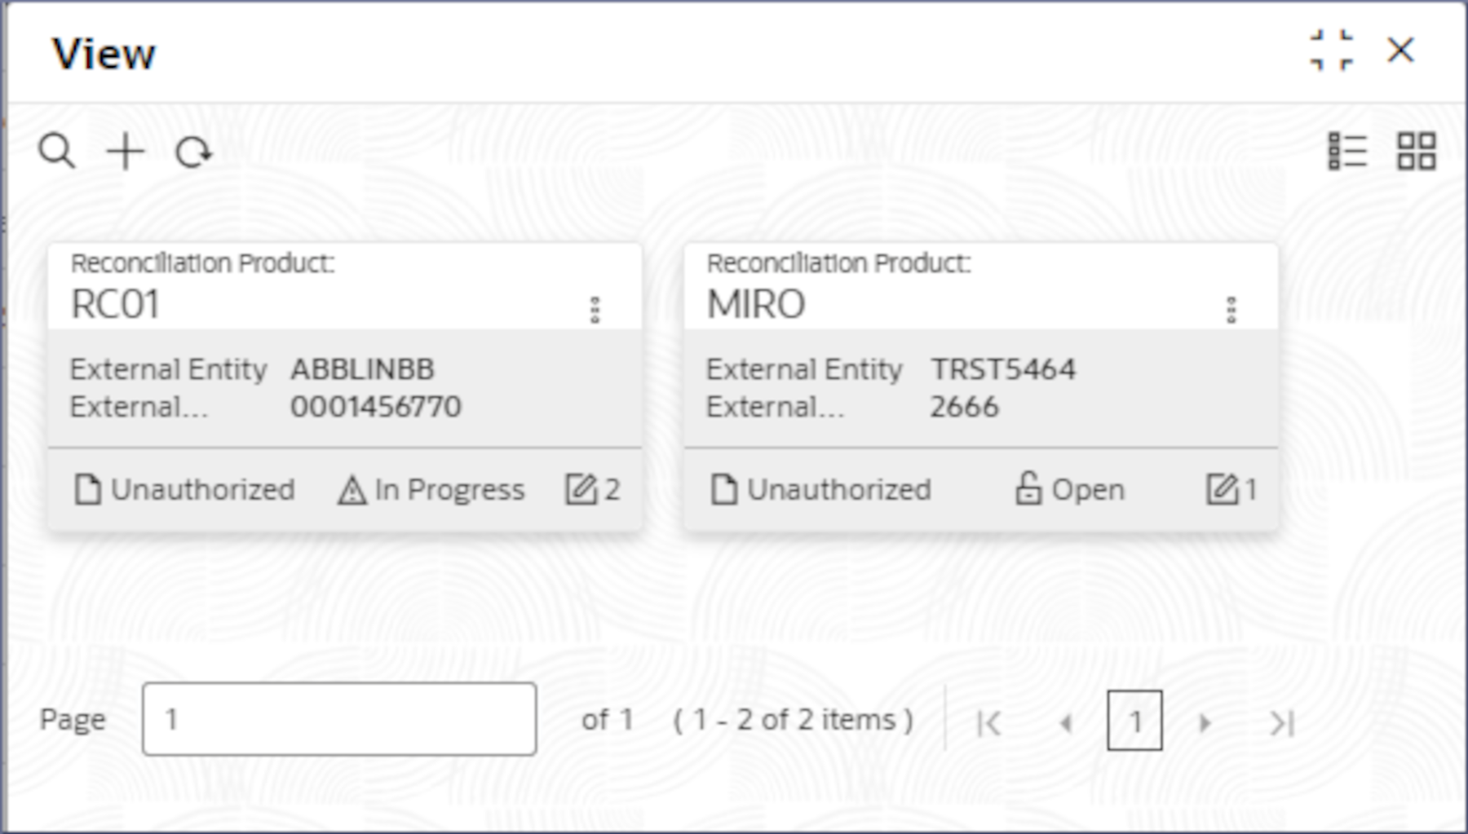Screen dimensions: 1468x834
Task: Click Unauthorized text on MIRO card
Action: pos(839,489)
